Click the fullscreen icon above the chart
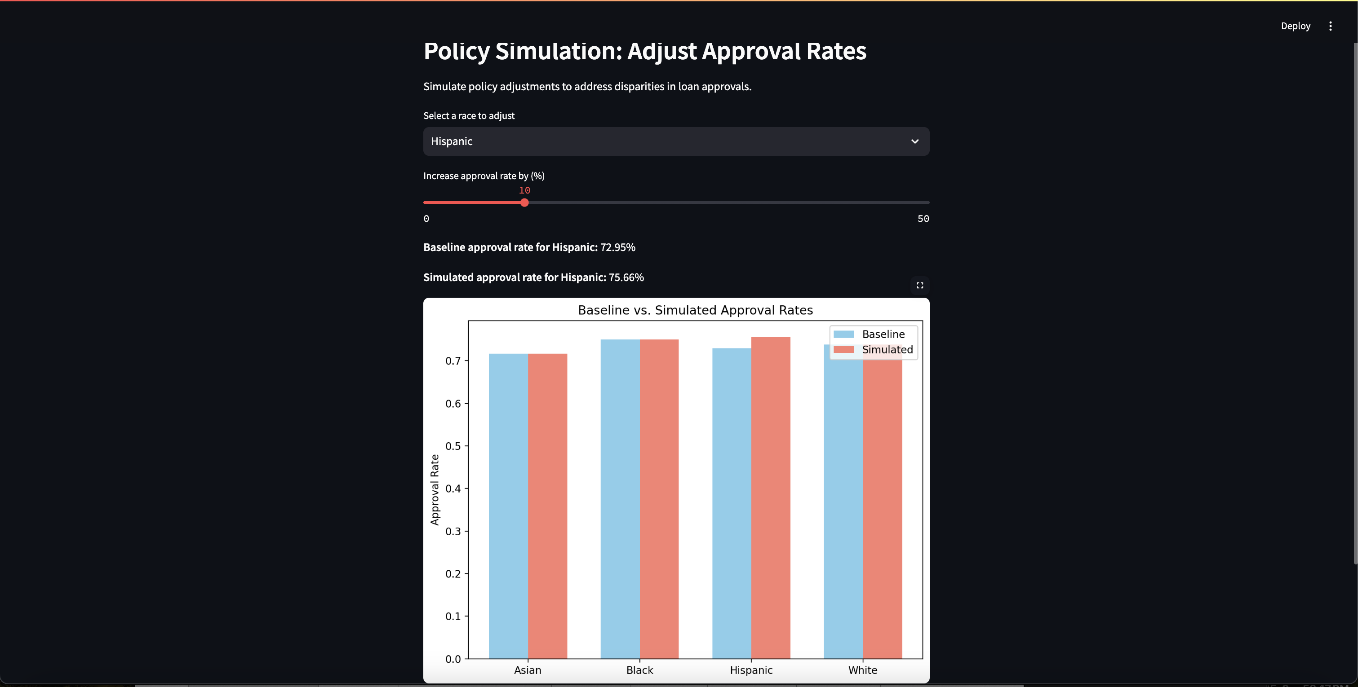Image resolution: width=1358 pixels, height=687 pixels. [x=919, y=285]
